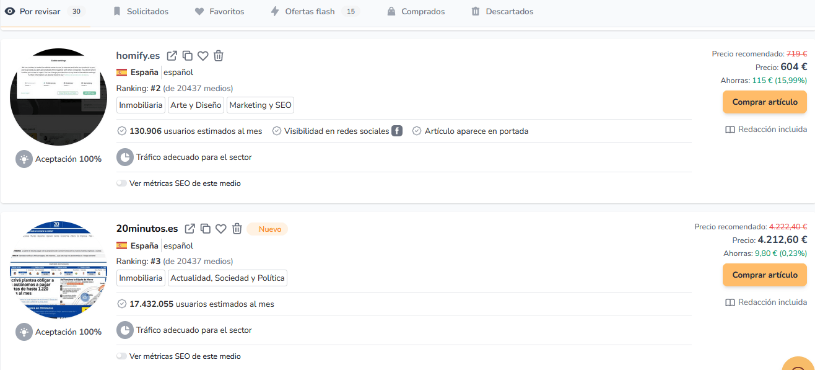The height and width of the screenshot is (370, 815).
Task: Click check icon beside Artículo aparece en portada
Action: coord(417,131)
